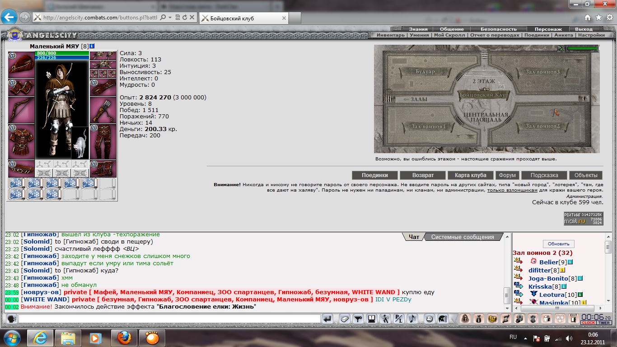
Task: Open the Форум button
Action: (507, 175)
